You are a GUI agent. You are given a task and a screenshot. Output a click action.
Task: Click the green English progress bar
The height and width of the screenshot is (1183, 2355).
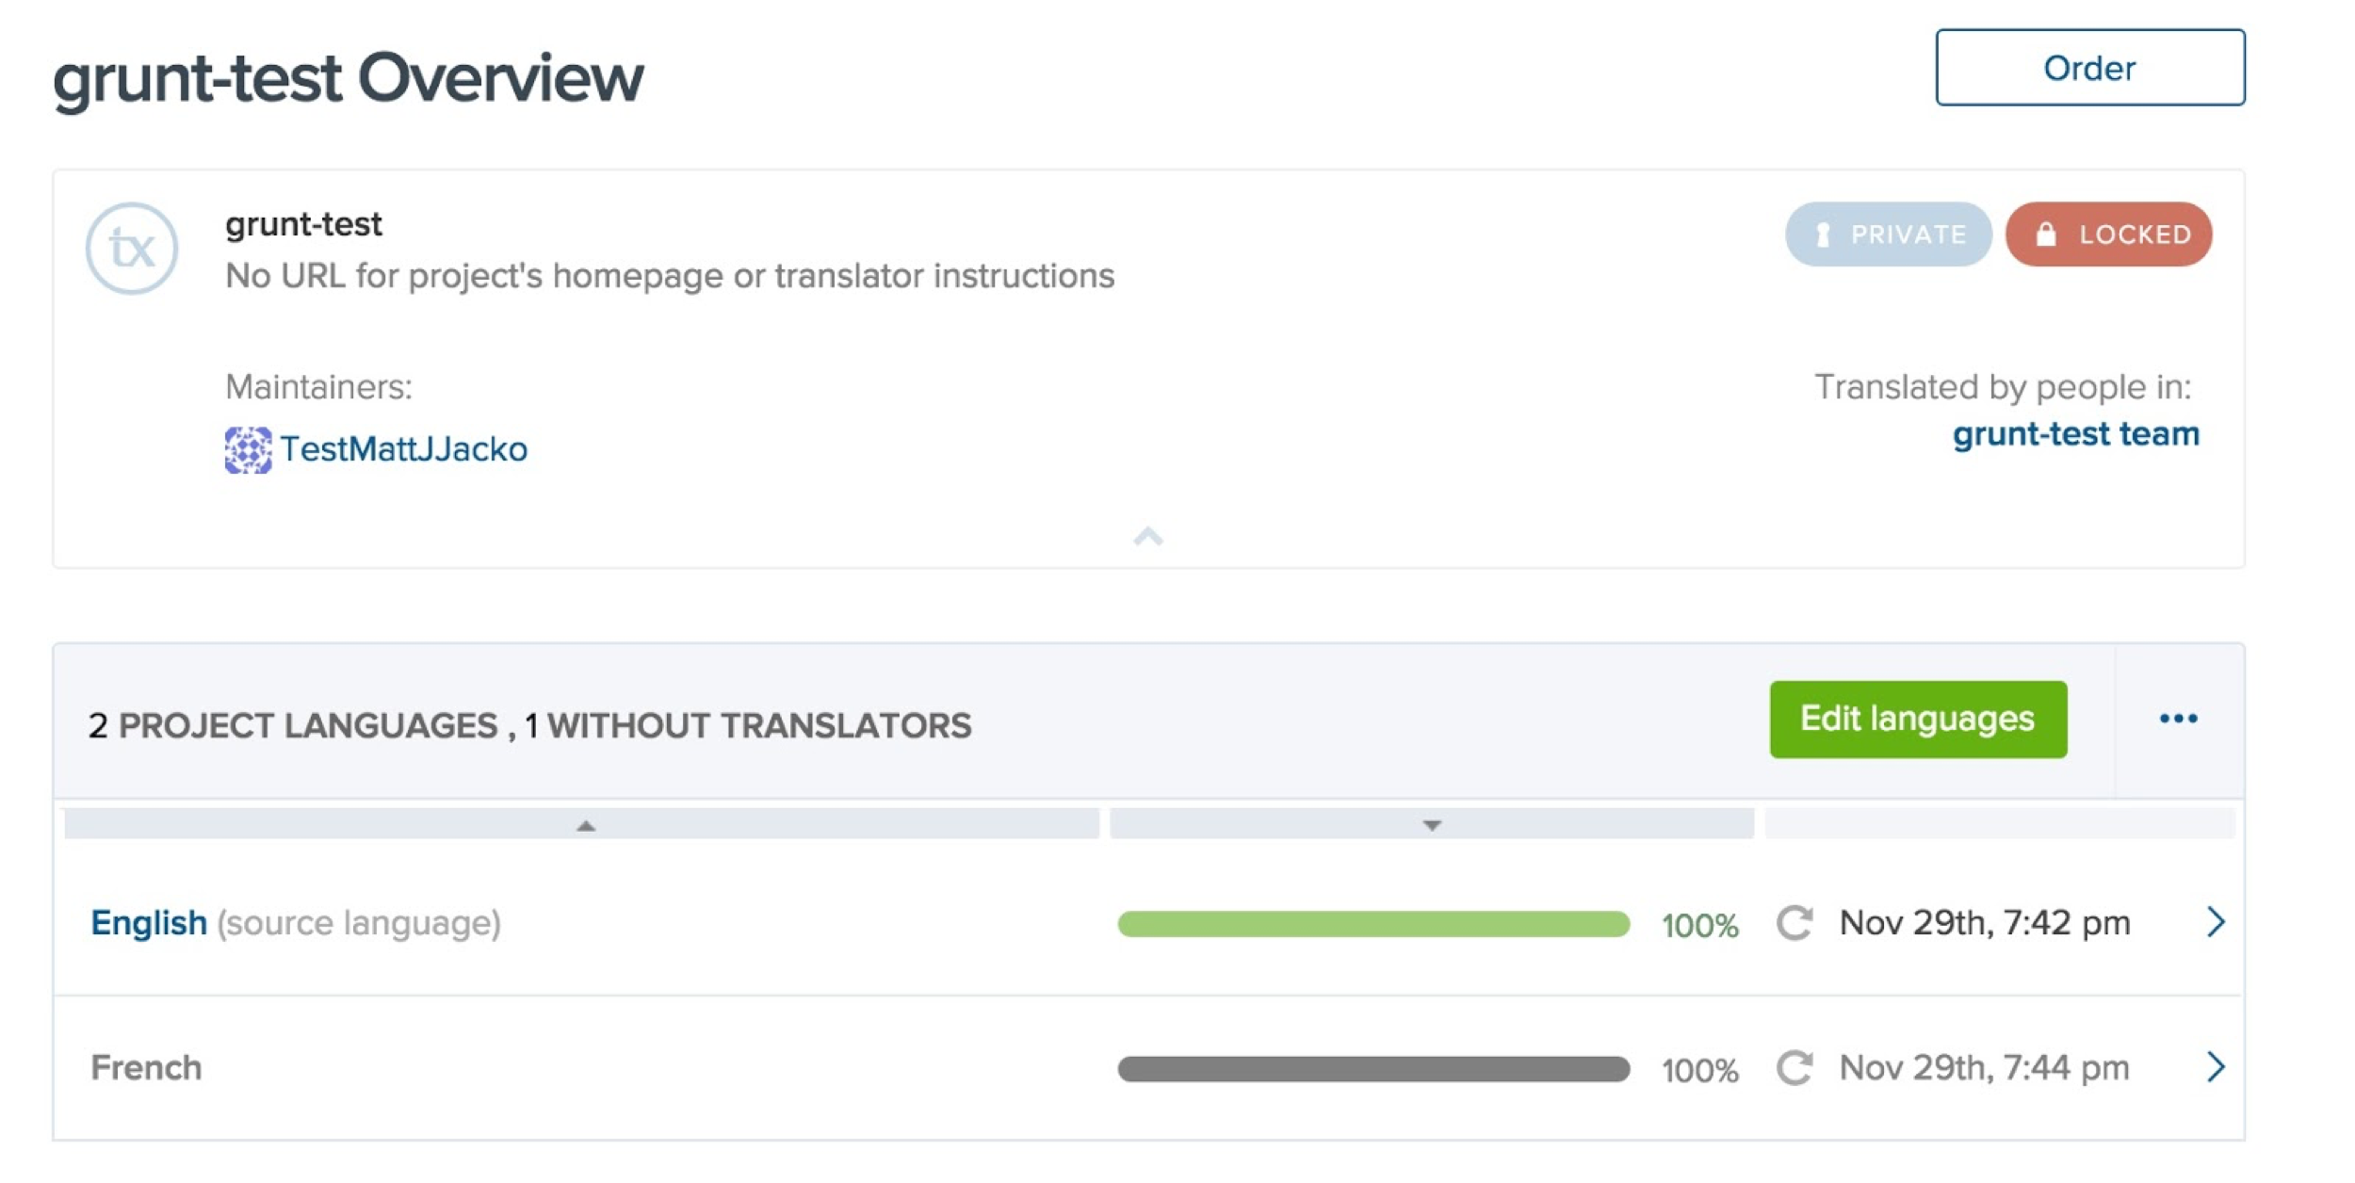click(x=1373, y=924)
